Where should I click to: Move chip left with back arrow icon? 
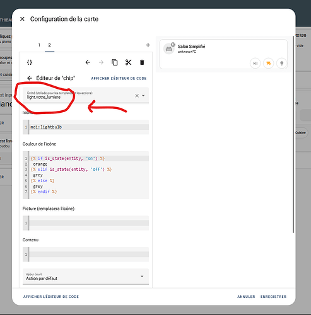[88, 62]
